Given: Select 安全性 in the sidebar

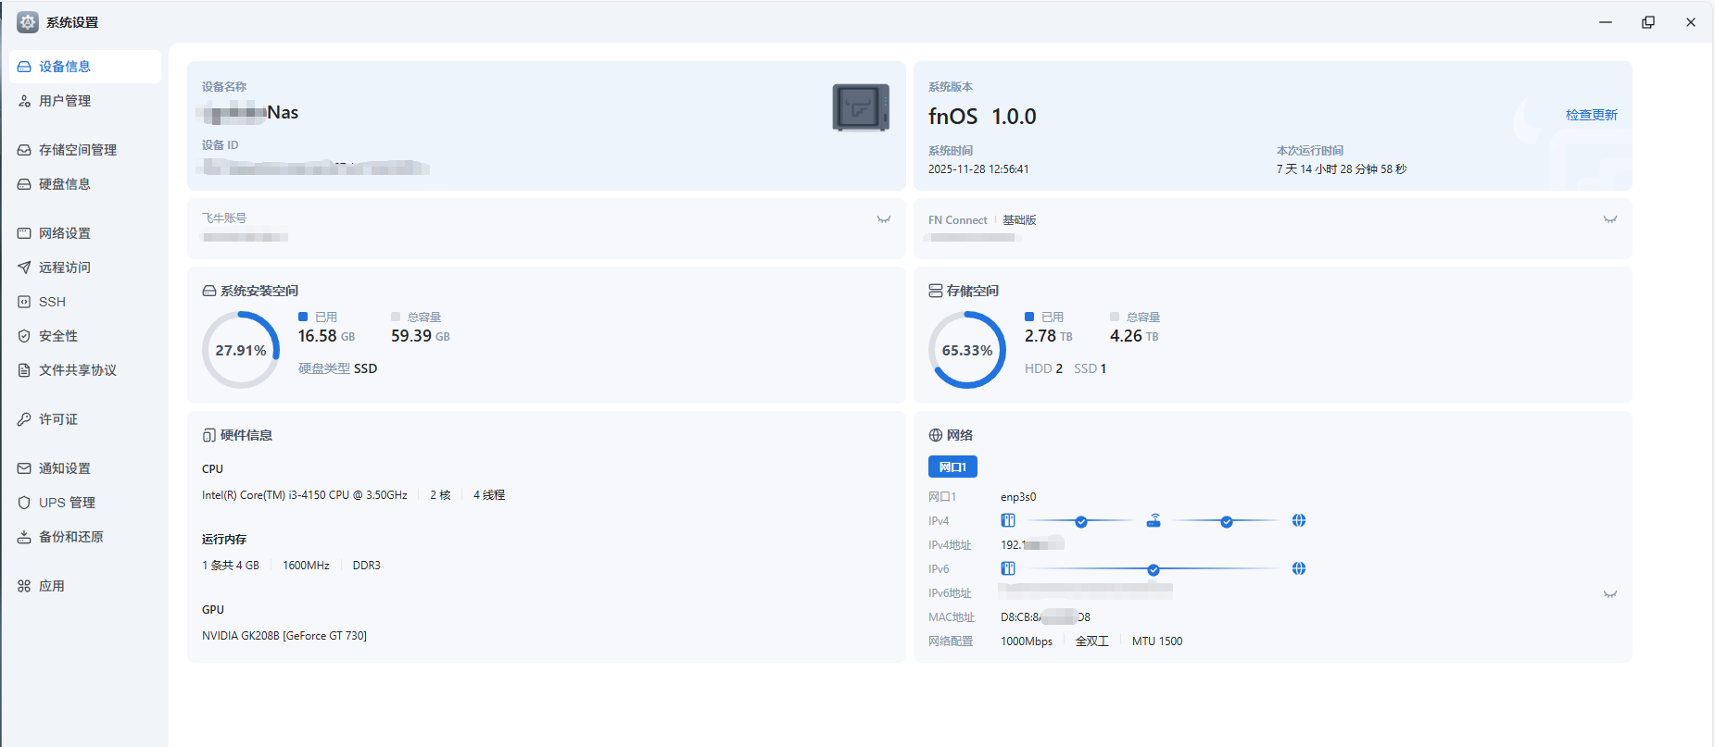Looking at the screenshot, I should (x=85, y=336).
